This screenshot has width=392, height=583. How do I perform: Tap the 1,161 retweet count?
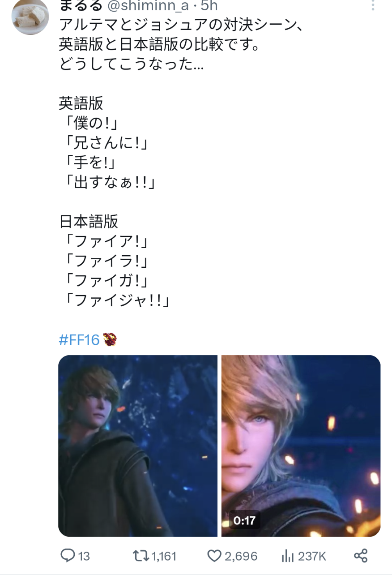pyautogui.click(x=164, y=557)
